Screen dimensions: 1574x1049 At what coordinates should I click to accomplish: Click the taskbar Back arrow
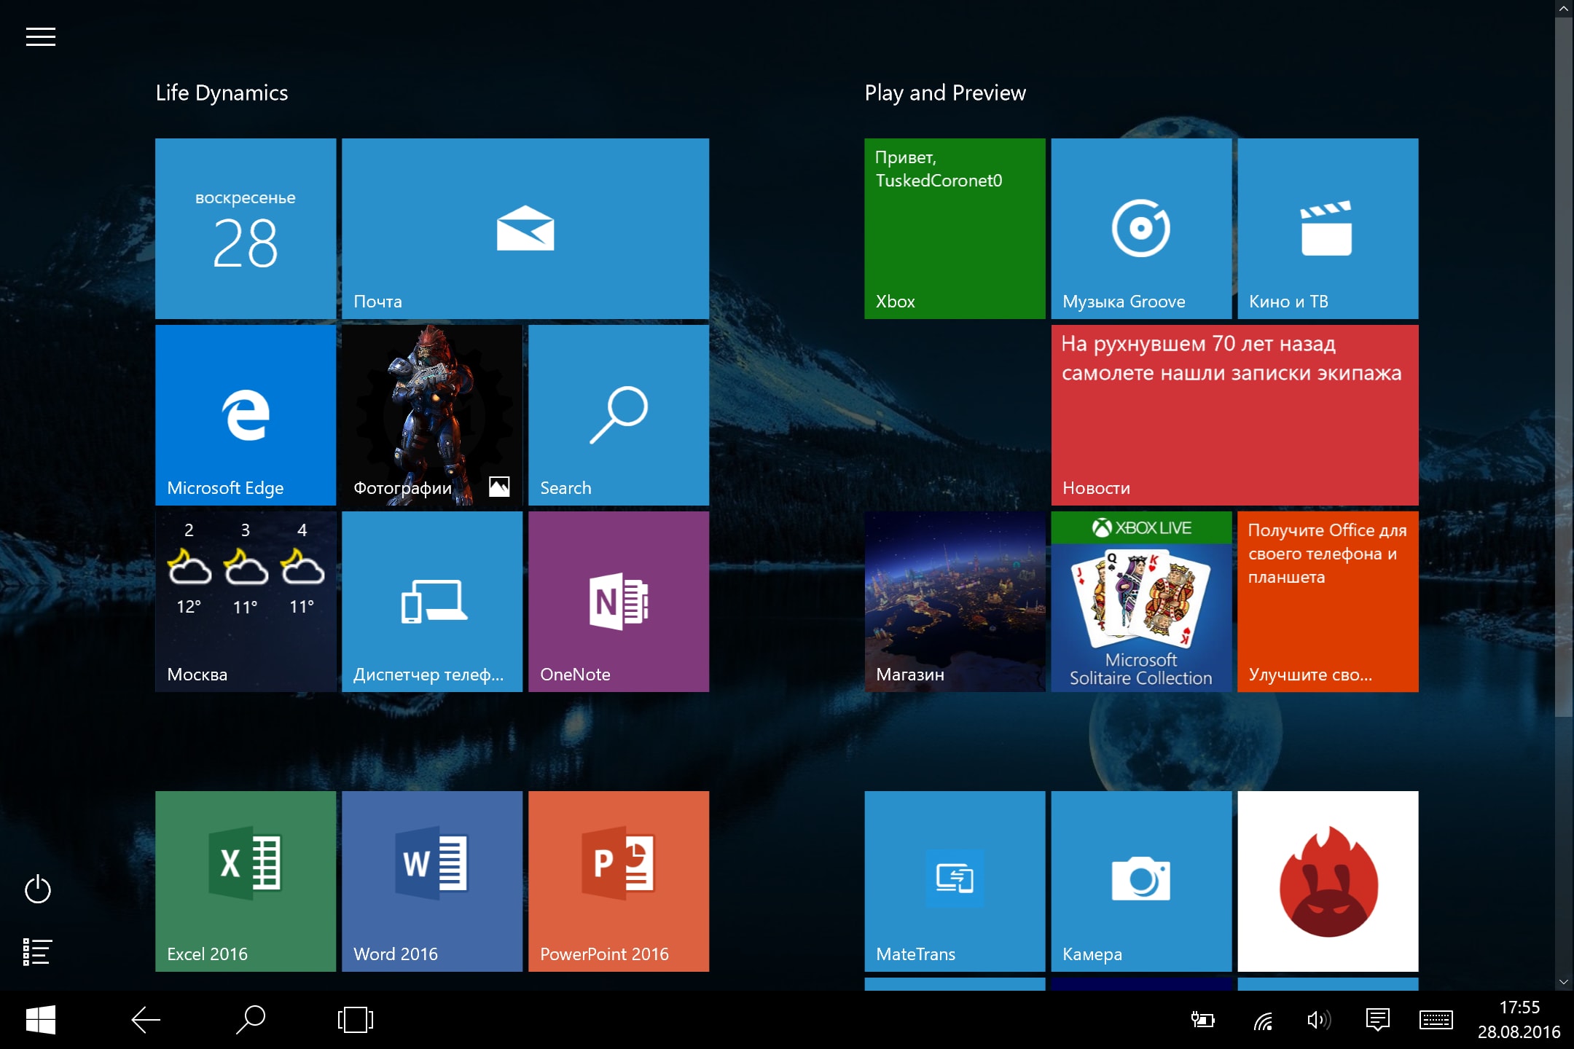146,1020
